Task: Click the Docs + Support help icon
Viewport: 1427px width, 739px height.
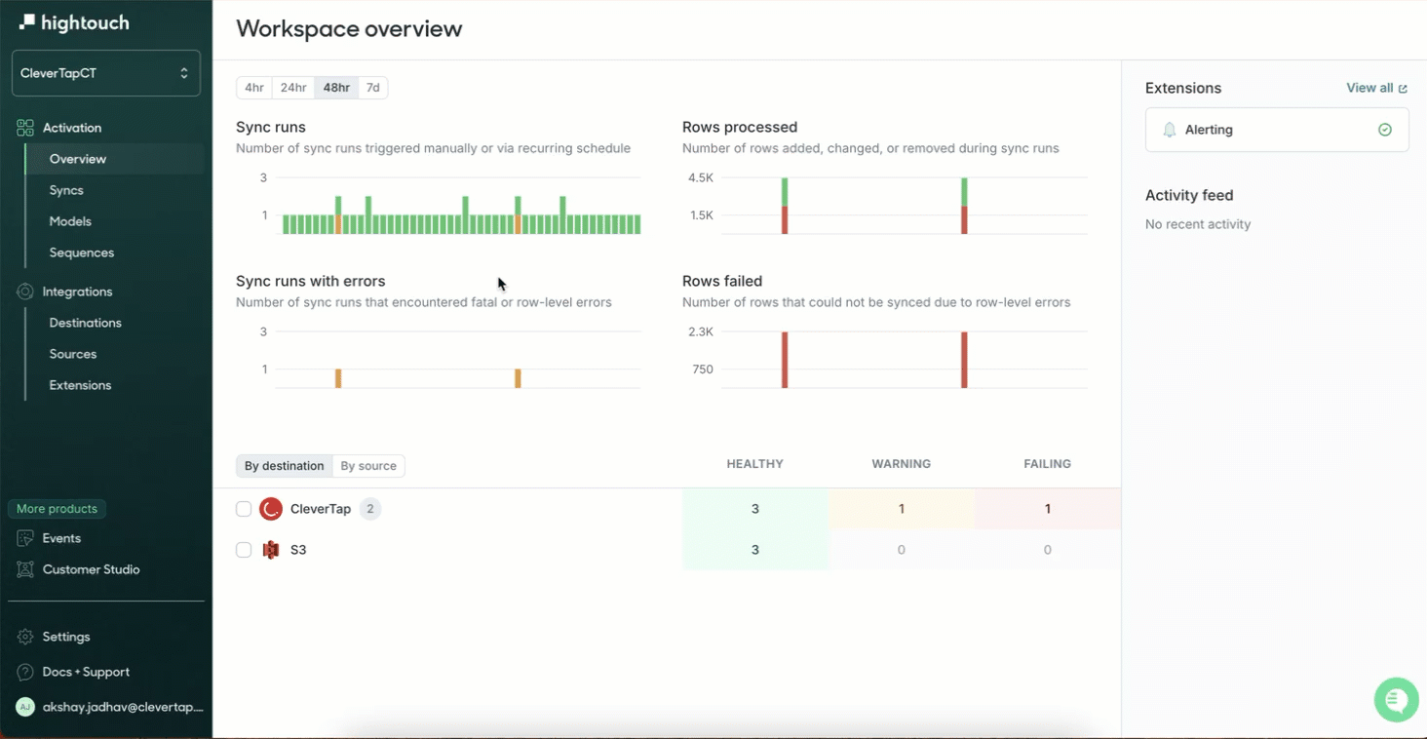Action: click(x=25, y=672)
